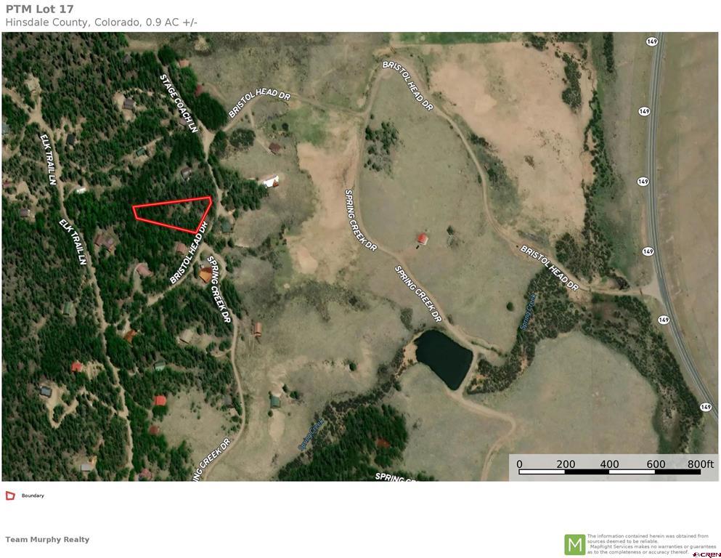This screenshot has width=721, height=558.
Task: Click the green MapRight M logo
Action: point(574,545)
